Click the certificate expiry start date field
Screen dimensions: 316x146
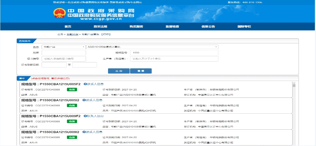(54, 65)
